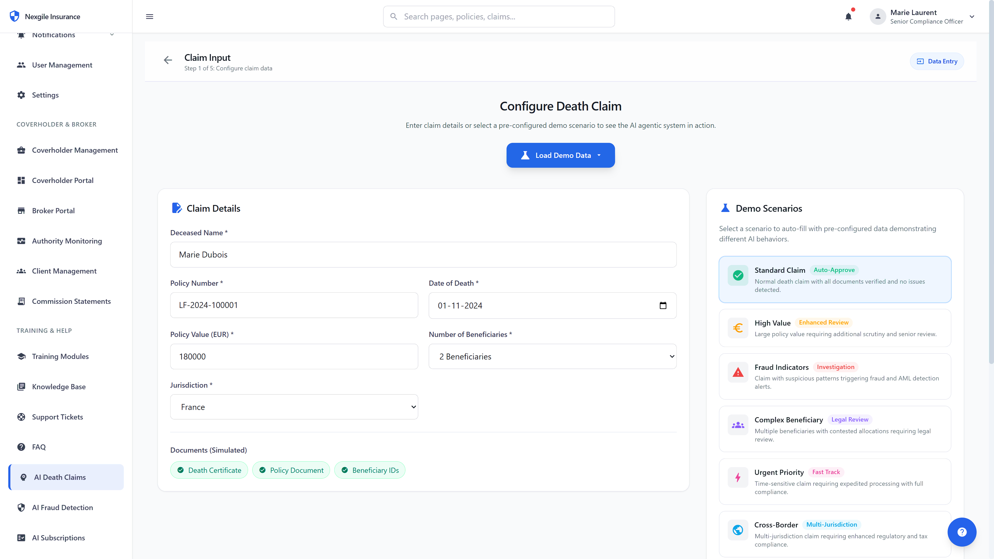This screenshot has height=559, width=994.
Task: Go to Training Modules
Action: (60, 356)
